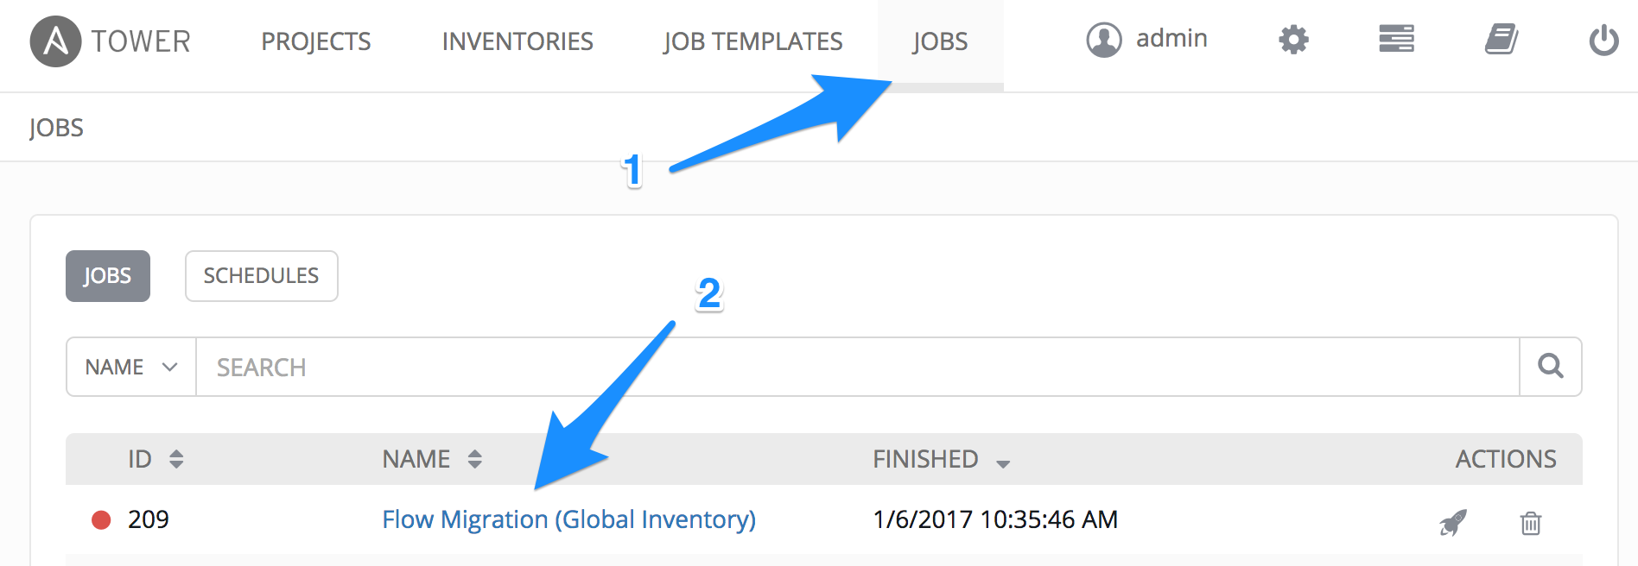Open the JOB TEMPLATES menu item

click(752, 41)
